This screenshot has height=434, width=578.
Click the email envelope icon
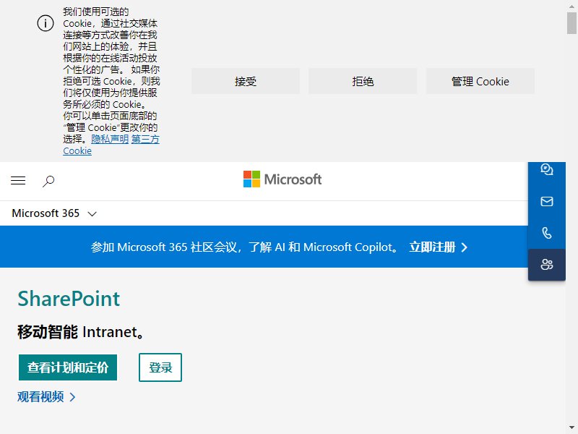point(547,201)
